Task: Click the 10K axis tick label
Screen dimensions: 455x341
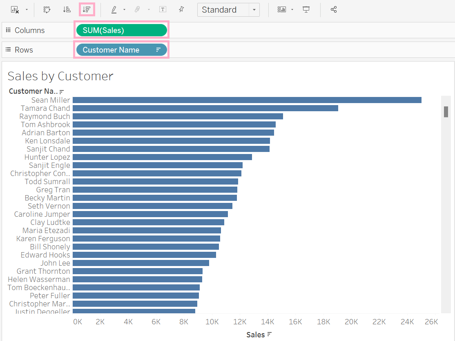Action: [x=212, y=322]
